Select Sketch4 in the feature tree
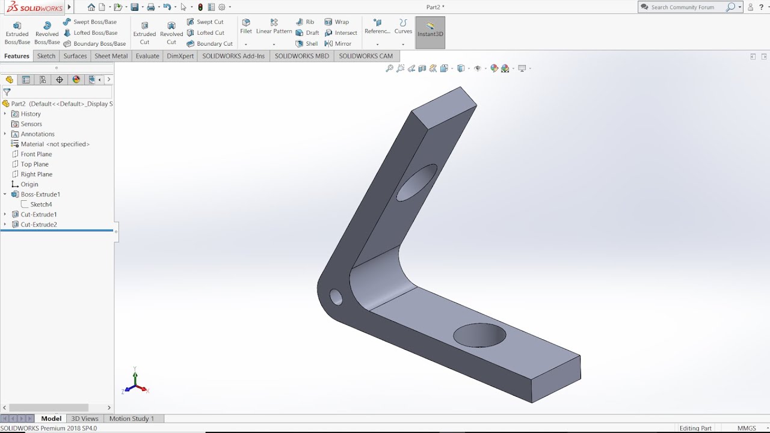The image size is (770, 433). pos(41,204)
